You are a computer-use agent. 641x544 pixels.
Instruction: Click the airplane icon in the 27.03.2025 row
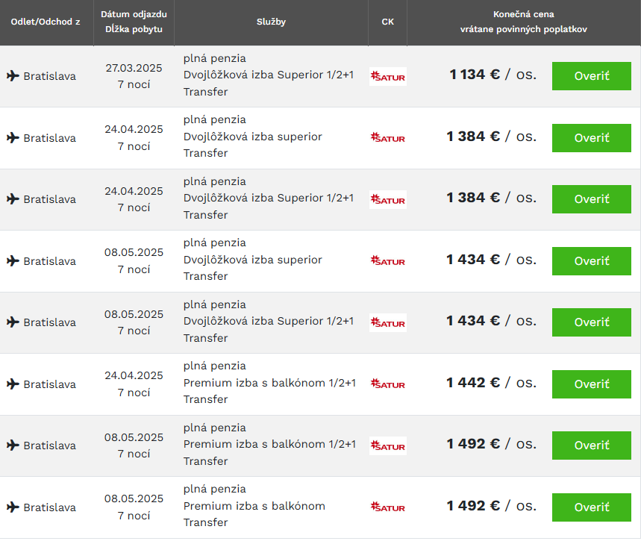[13, 75]
